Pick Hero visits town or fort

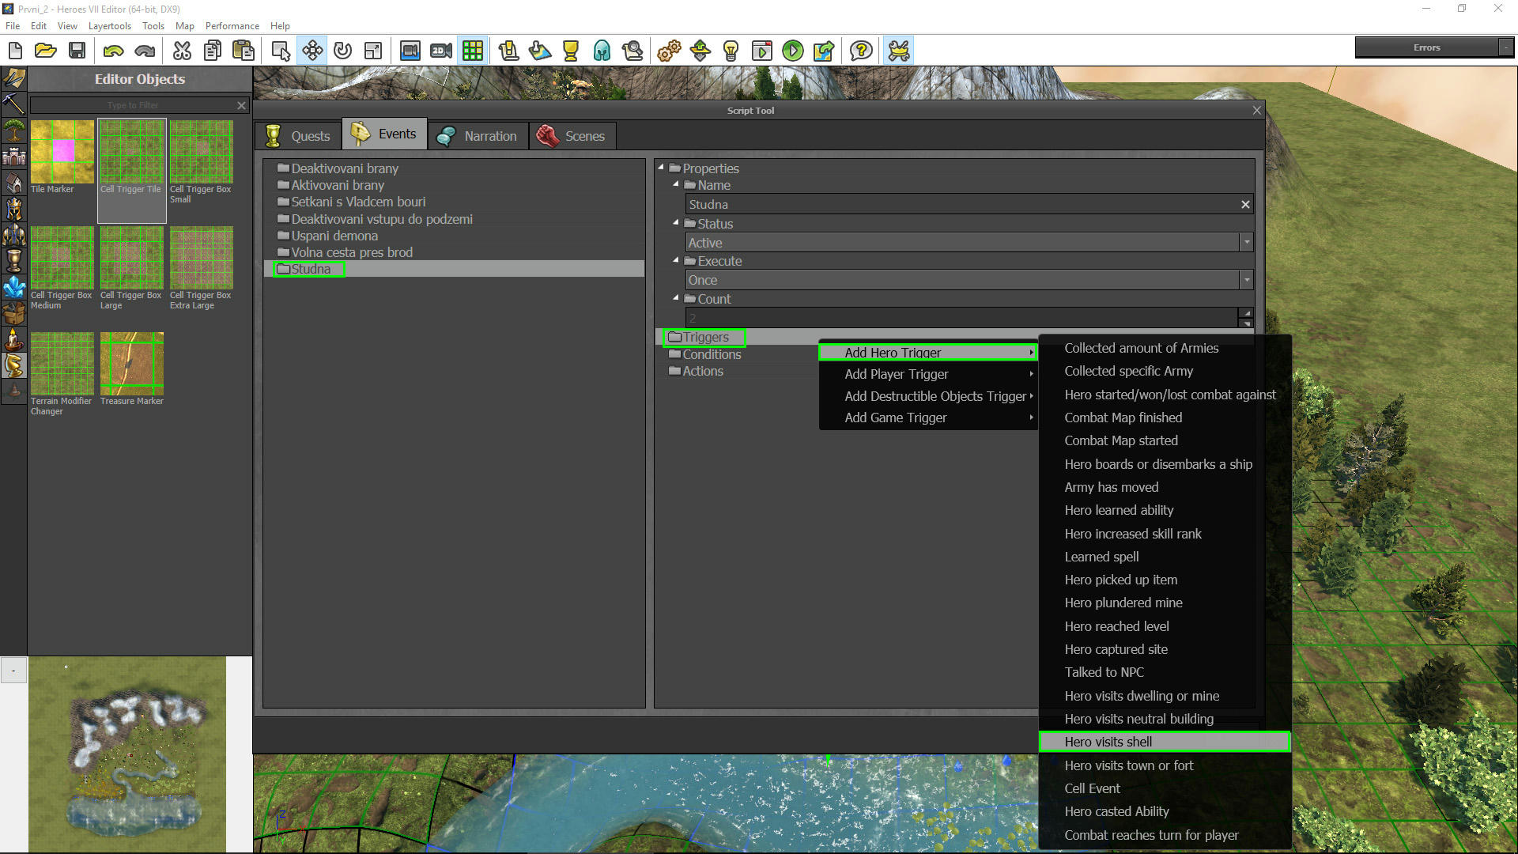point(1165,765)
